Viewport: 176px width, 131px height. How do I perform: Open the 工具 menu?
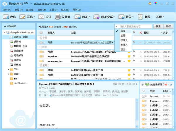point(53,10)
